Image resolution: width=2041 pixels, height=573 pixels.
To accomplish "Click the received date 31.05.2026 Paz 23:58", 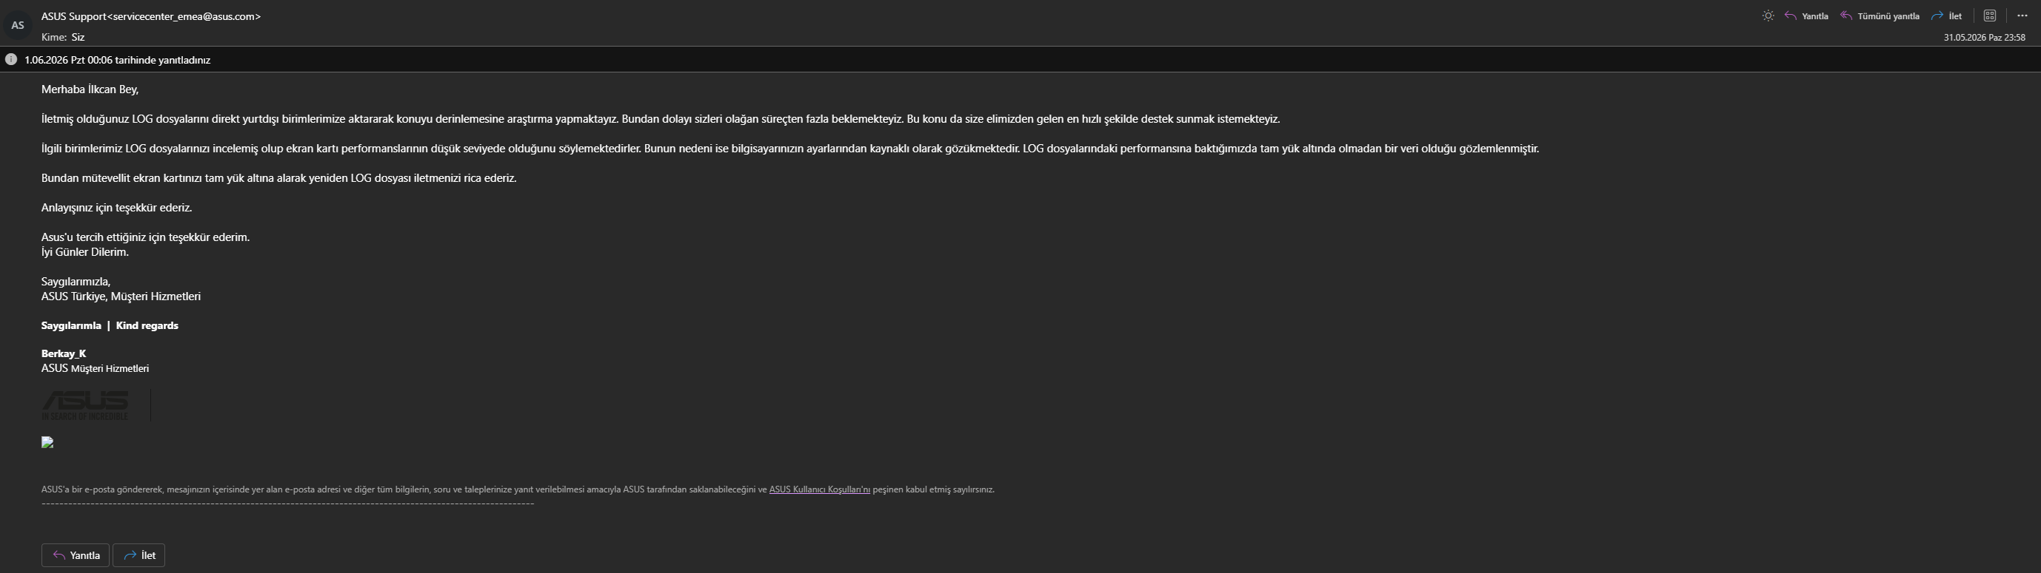I will pyautogui.click(x=1984, y=37).
